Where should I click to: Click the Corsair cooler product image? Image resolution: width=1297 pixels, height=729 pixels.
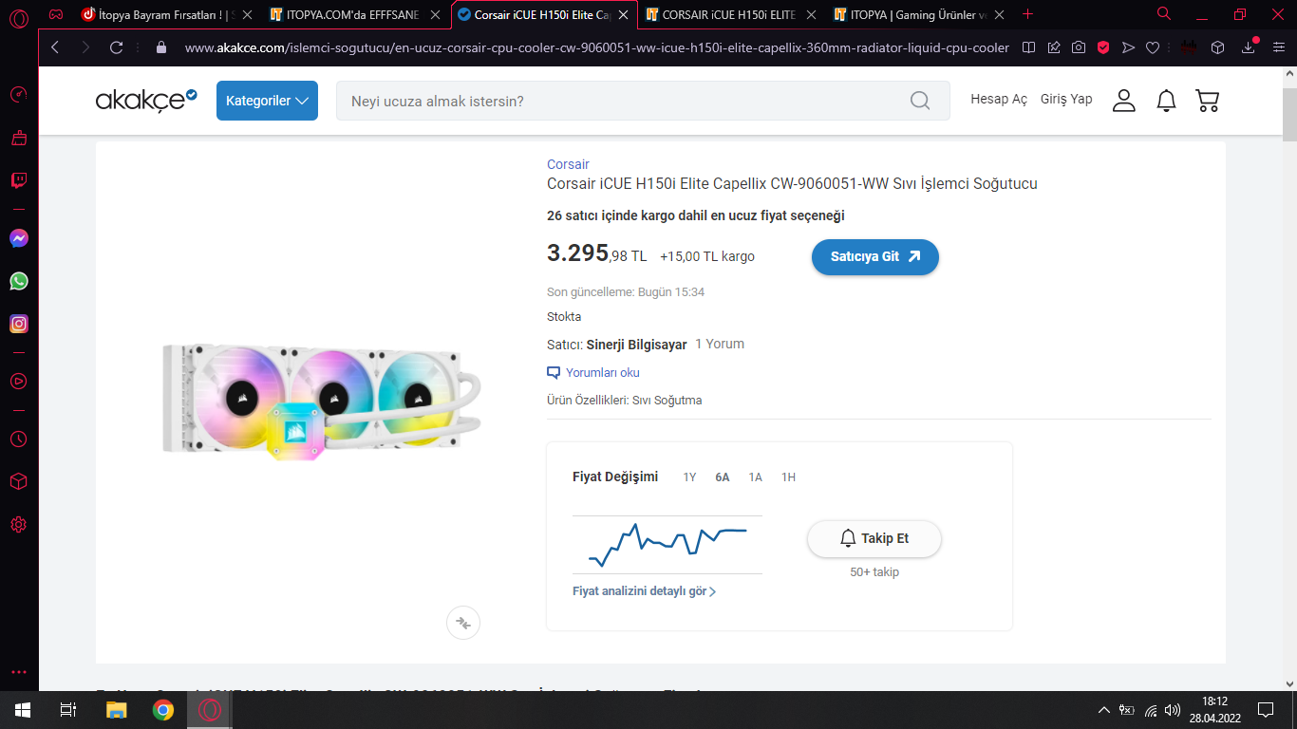click(x=323, y=402)
